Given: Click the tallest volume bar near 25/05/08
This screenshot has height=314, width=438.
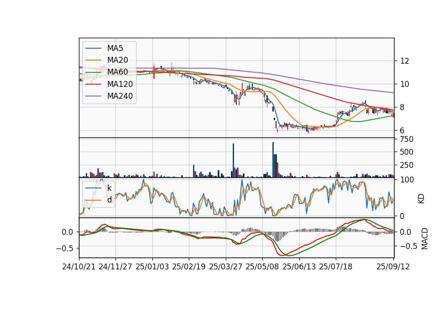Looking at the screenshot, I should click(273, 160).
